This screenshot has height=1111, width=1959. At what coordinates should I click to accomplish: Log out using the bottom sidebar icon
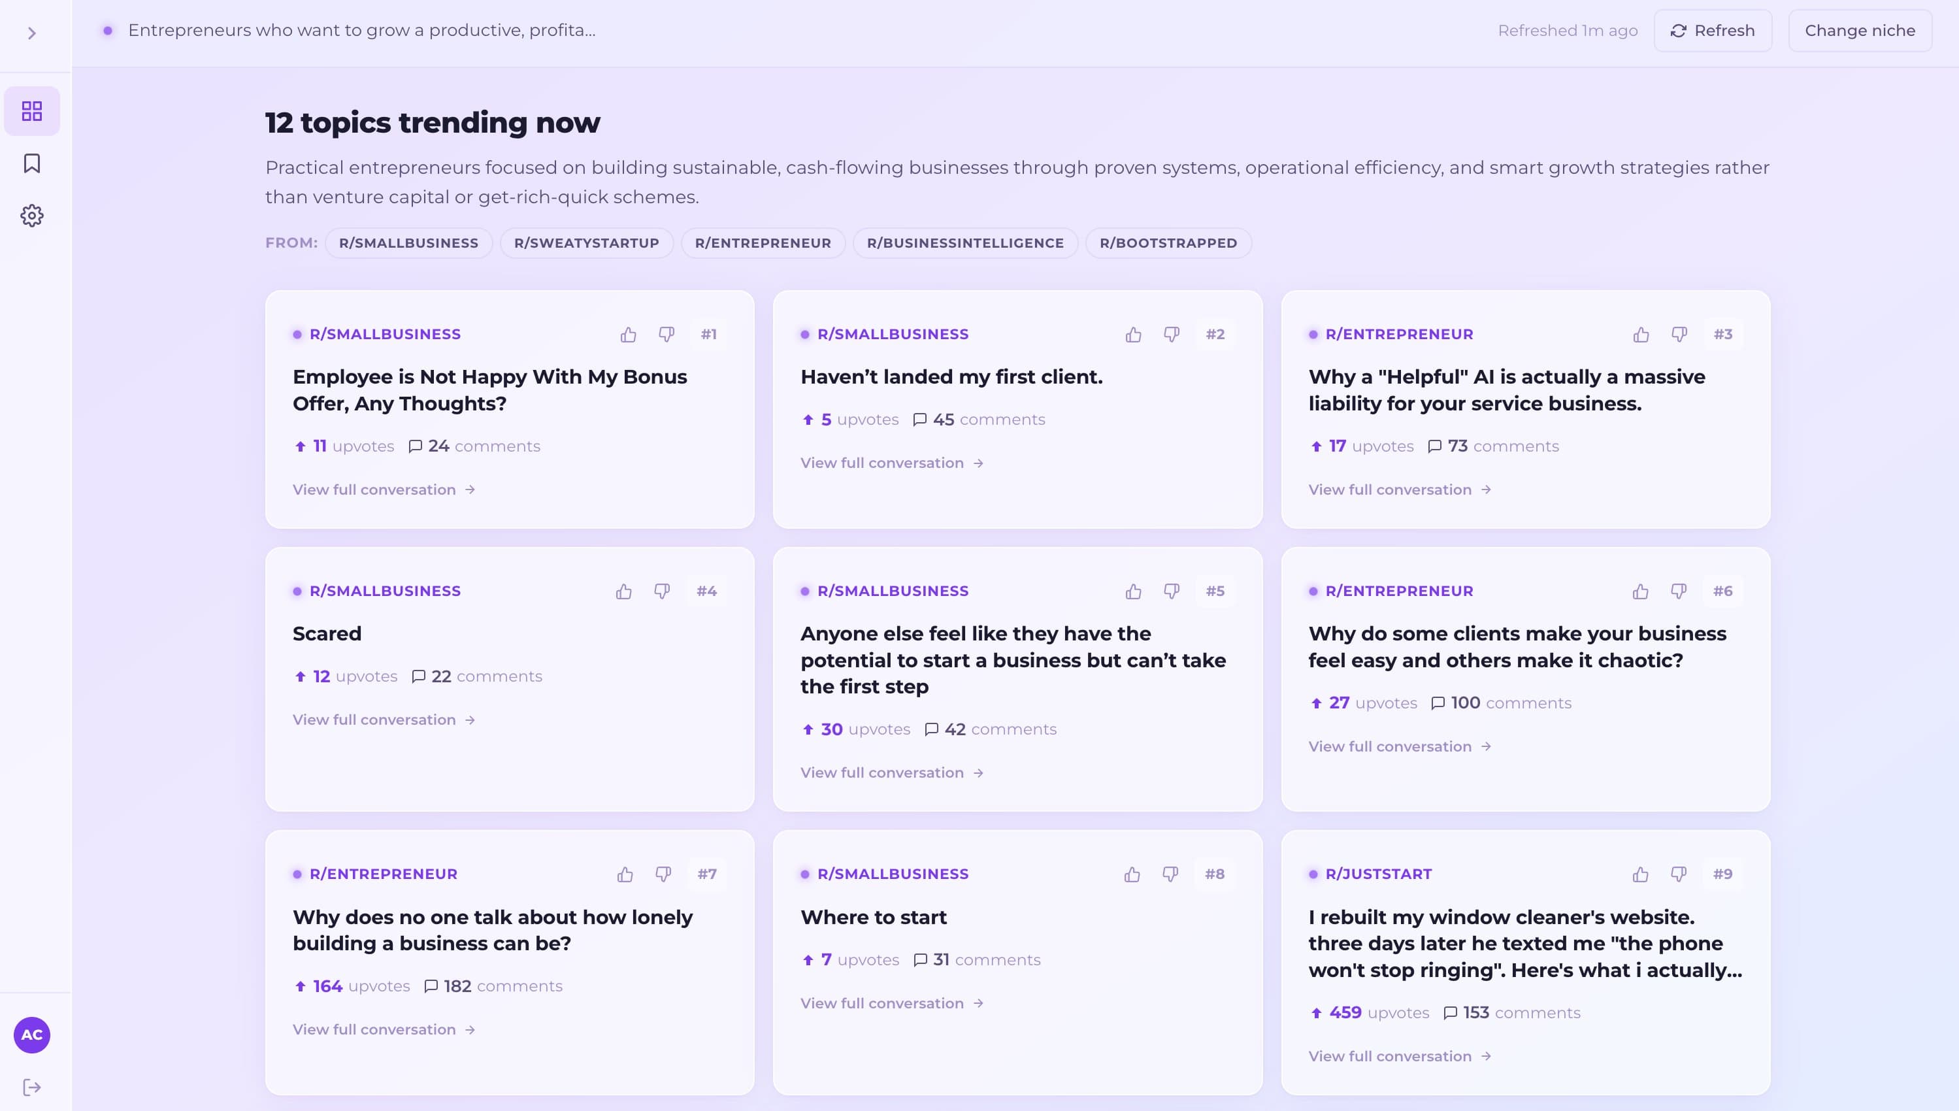pos(32,1087)
